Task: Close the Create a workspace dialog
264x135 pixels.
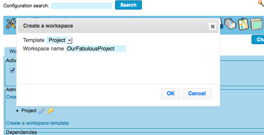Action: [212, 26]
